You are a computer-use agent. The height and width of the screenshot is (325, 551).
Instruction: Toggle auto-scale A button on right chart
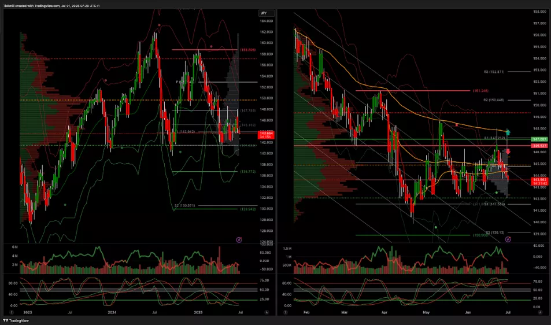[539, 312]
